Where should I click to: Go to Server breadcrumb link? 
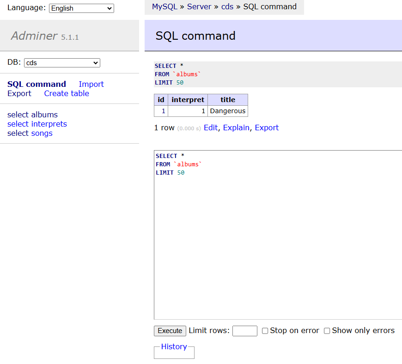coord(199,6)
